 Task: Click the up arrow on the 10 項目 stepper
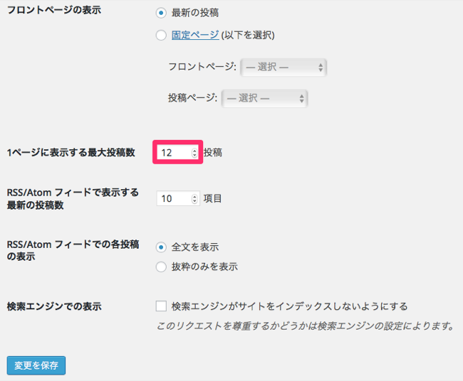194,196
